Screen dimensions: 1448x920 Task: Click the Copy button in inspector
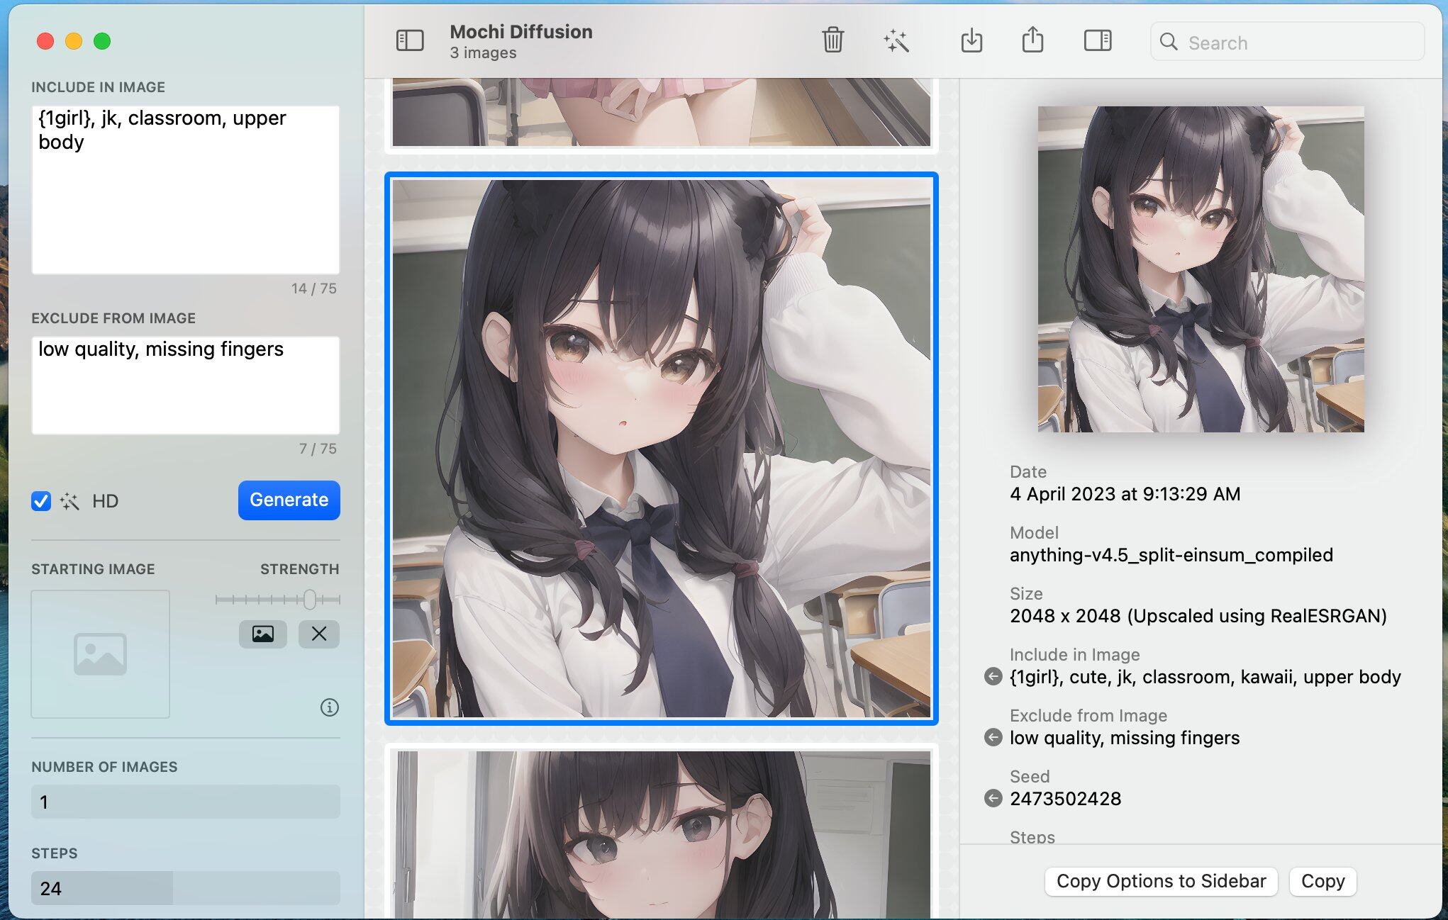(x=1322, y=881)
